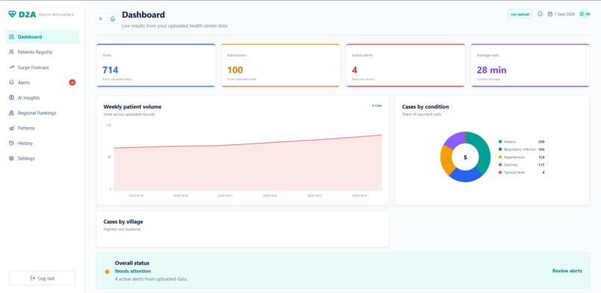Click the Average wait 28 min card
The width and height of the screenshot is (601, 293).
pyautogui.click(x=530, y=65)
